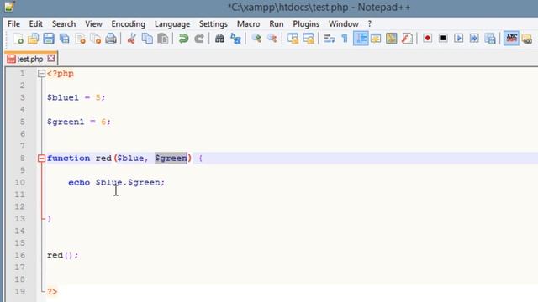Toggle the Show Indent Guide icon
This screenshot has width=538, height=302.
(361, 39)
